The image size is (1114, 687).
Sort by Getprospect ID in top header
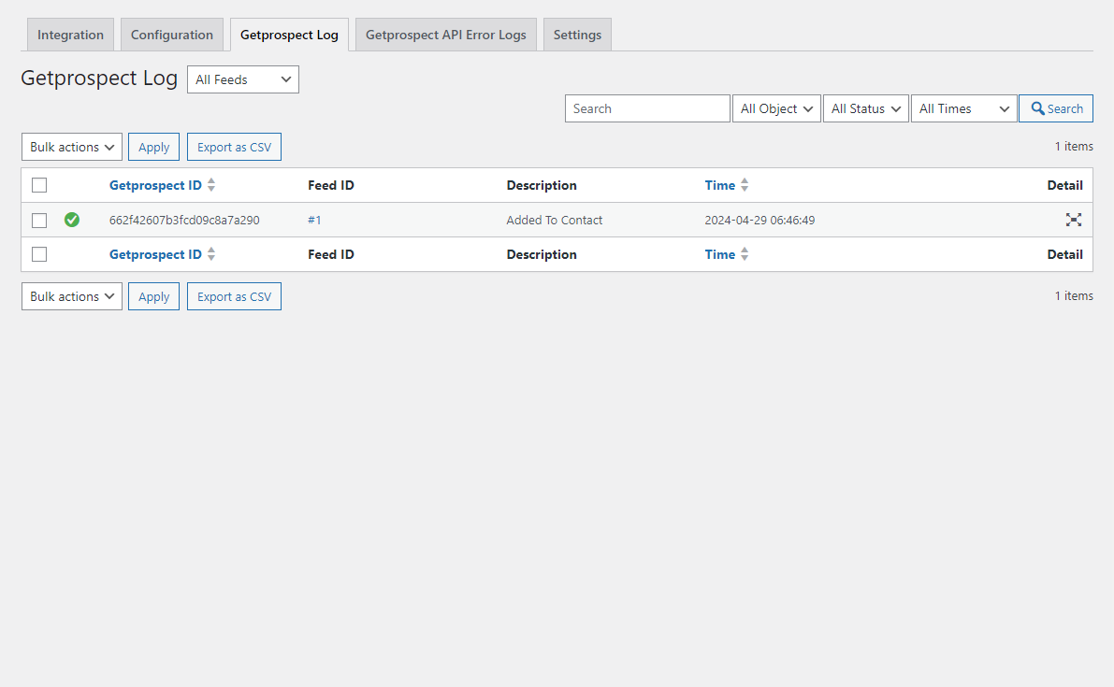(x=155, y=185)
